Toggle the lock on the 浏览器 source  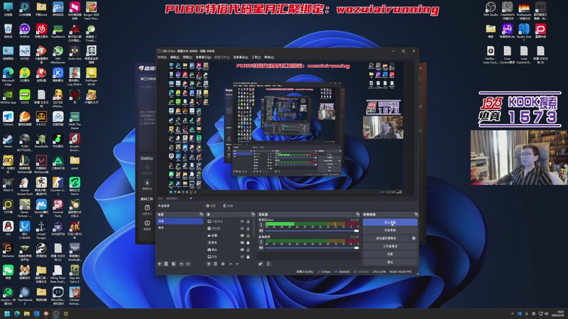(248, 228)
